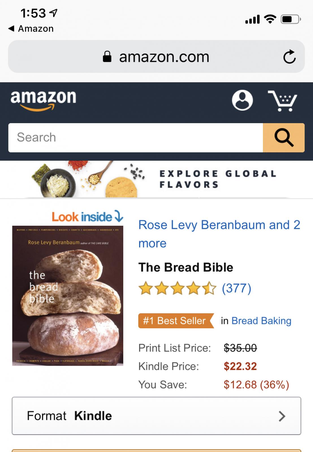Tap the orange search magnifier button

click(x=284, y=138)
